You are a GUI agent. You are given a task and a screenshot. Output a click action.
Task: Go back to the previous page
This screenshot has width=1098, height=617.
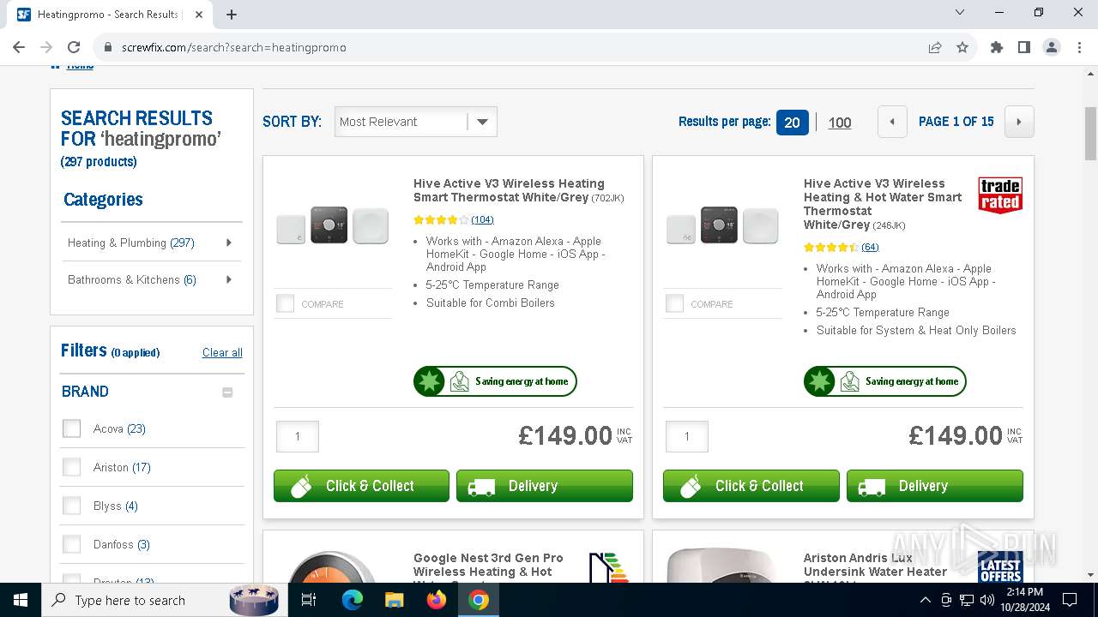(19, 47)
